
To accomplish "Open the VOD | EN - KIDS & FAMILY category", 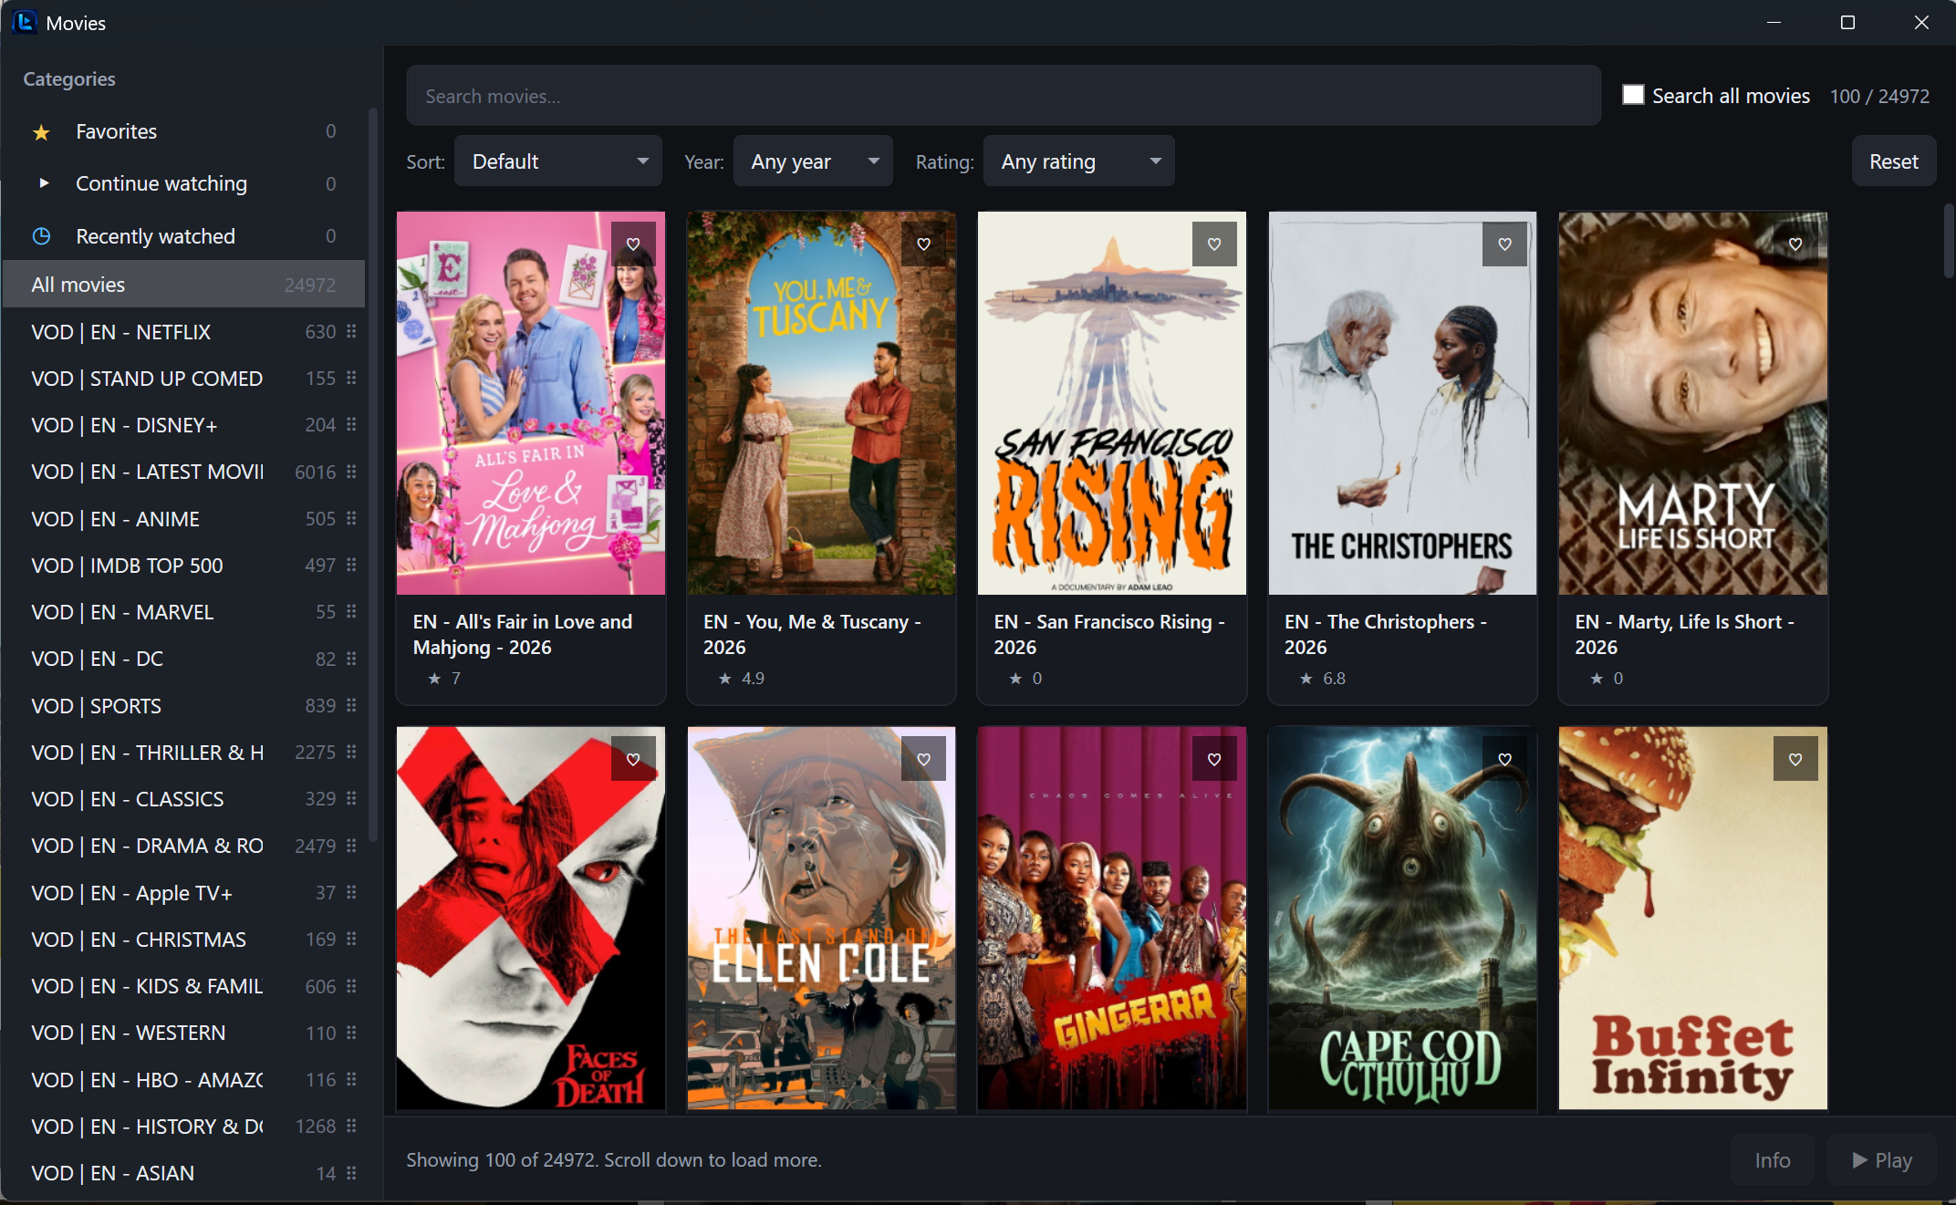I will [x=183, y=986].
